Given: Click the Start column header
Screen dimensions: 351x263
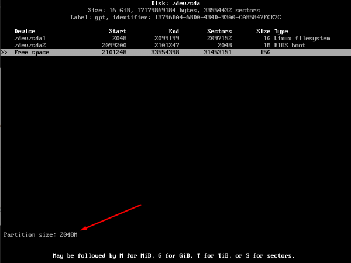Looking at the screenshot, I should click(118, 31).
